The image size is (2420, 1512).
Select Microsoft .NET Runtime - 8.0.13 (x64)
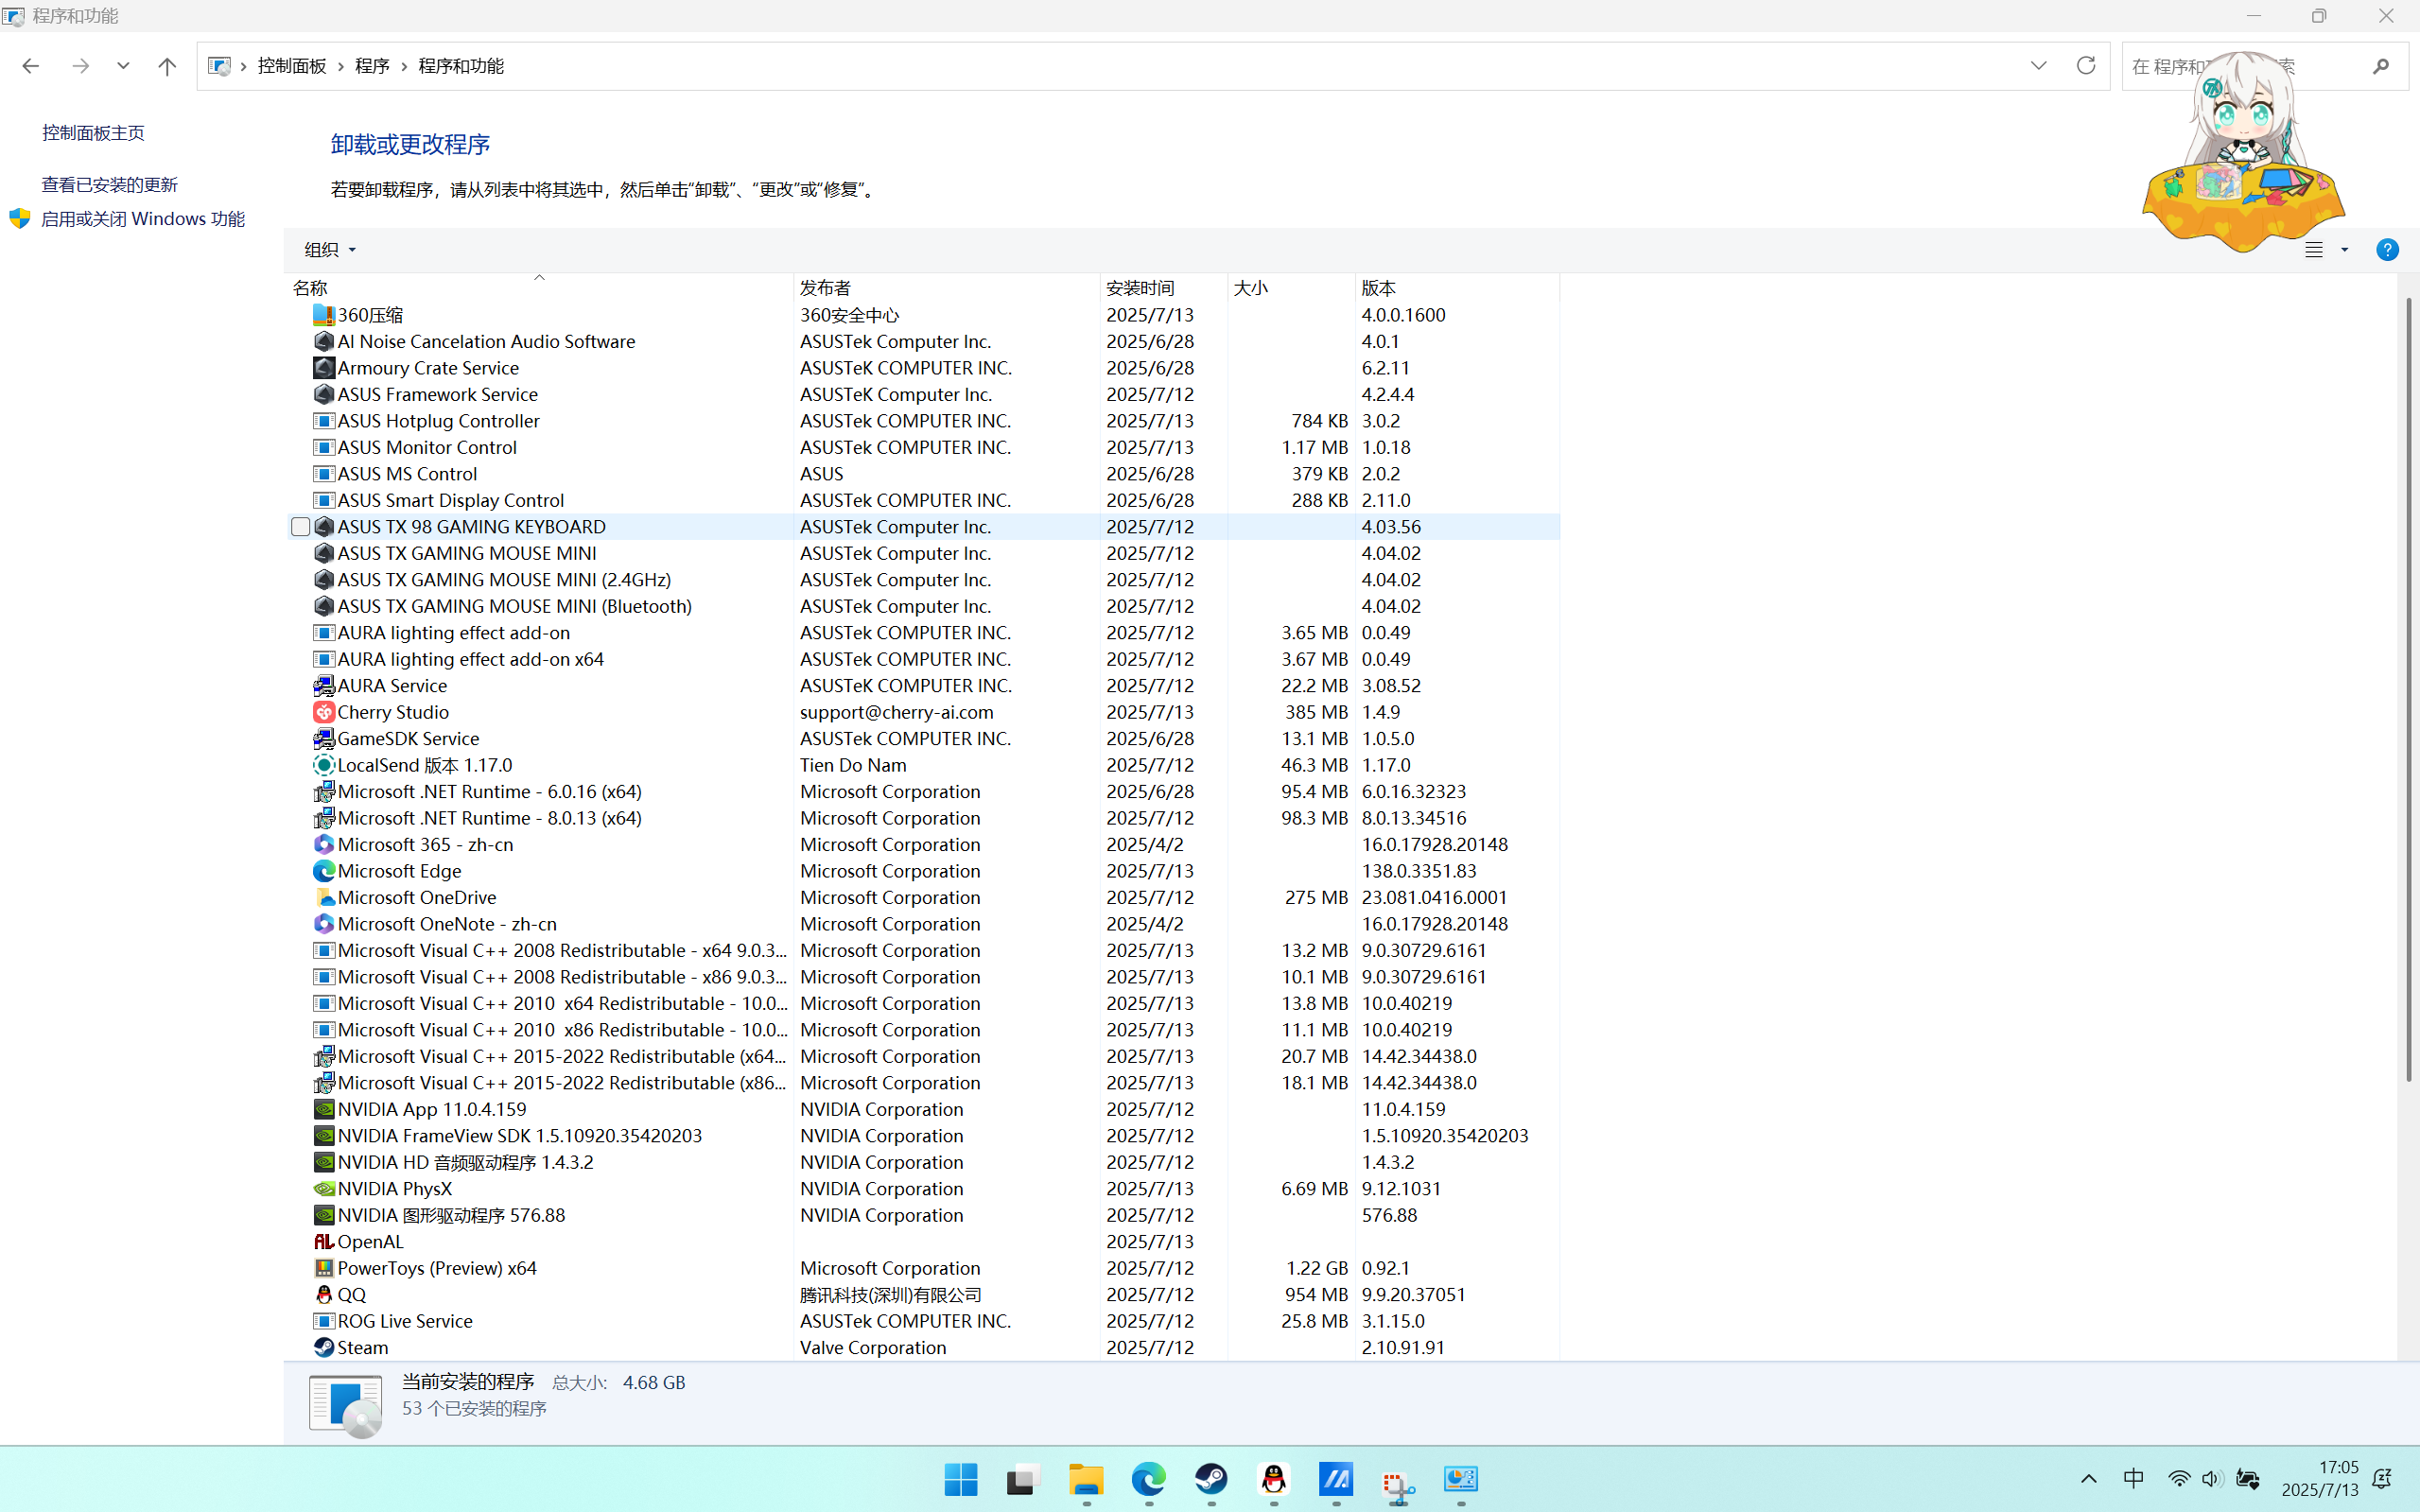tap(922, 818)
